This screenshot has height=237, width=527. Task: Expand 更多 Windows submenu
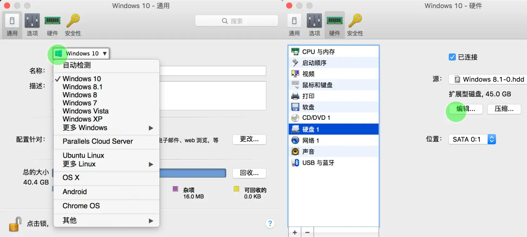point(106,128)
